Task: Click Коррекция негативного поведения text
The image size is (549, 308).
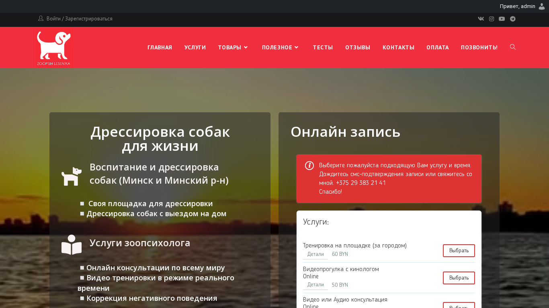Action: pyautogui.click(x=152, y=298)
